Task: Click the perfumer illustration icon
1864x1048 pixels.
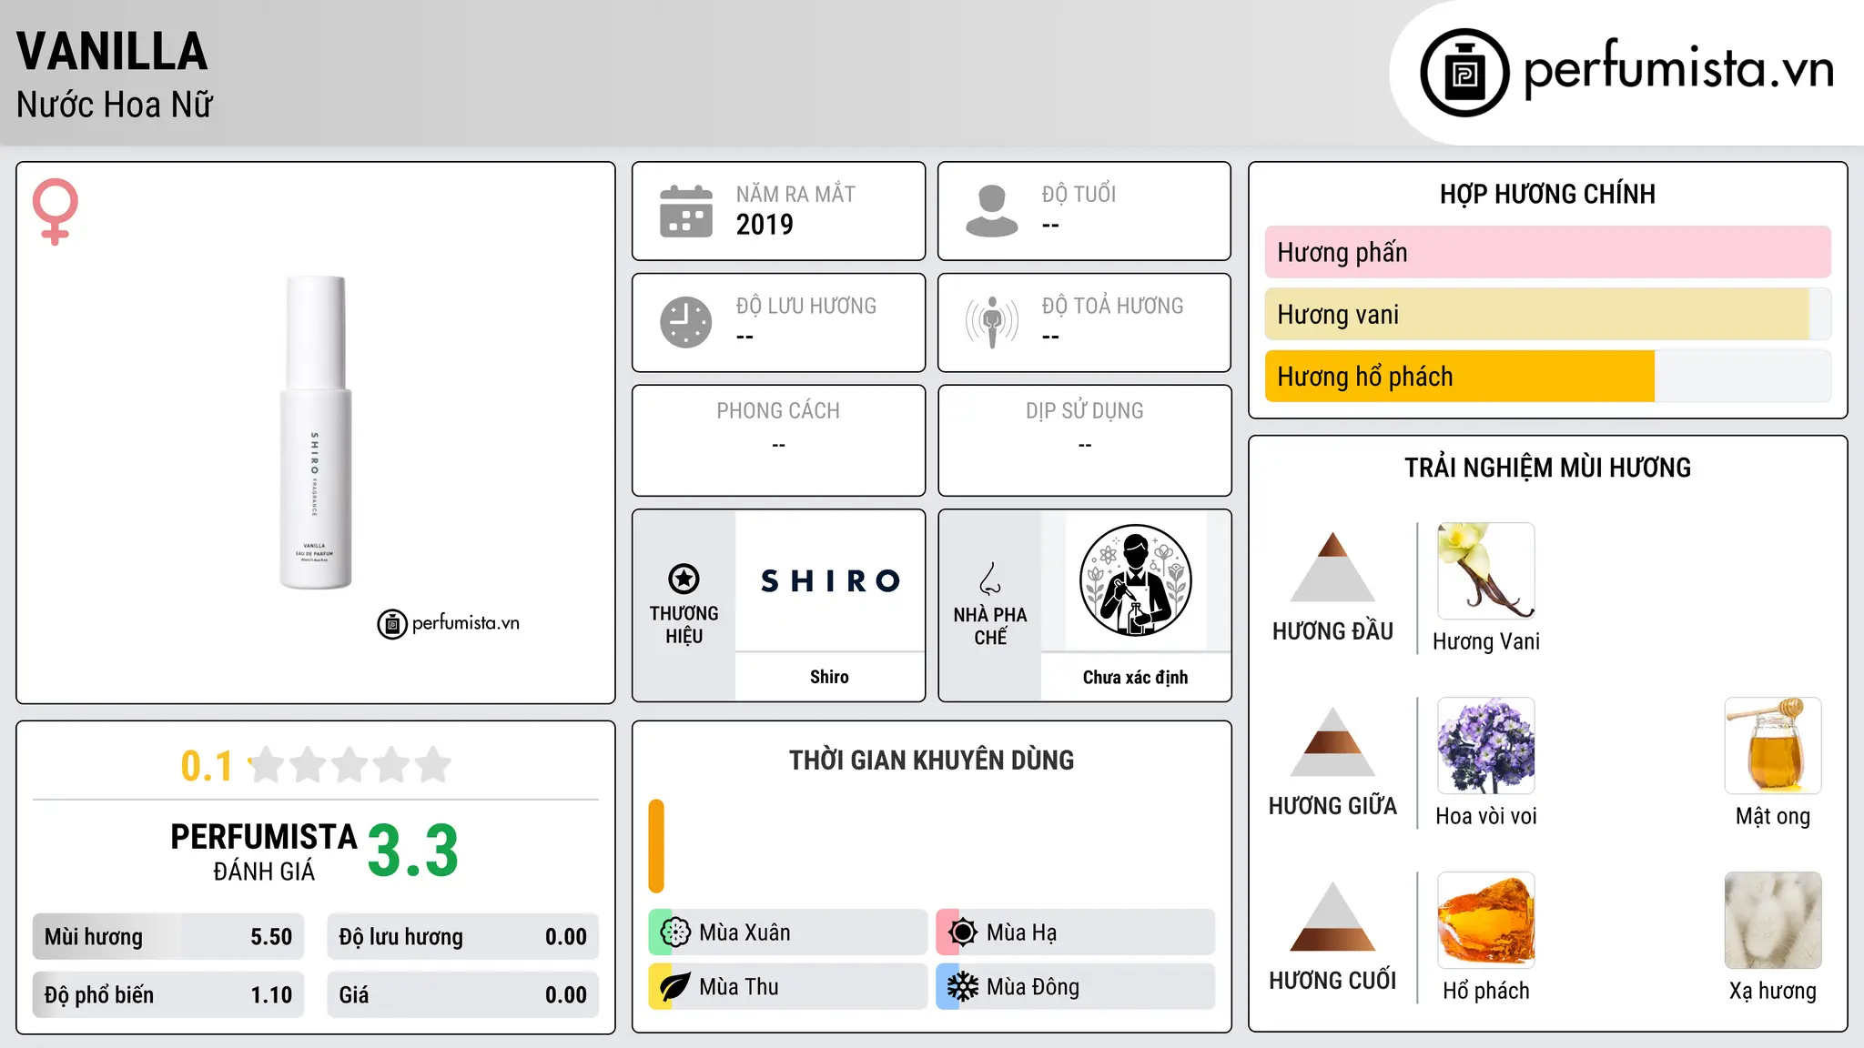Action: coord(1135,580)
